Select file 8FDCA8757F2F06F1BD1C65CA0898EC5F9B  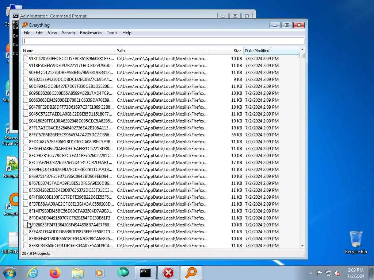tap(71, 142)
